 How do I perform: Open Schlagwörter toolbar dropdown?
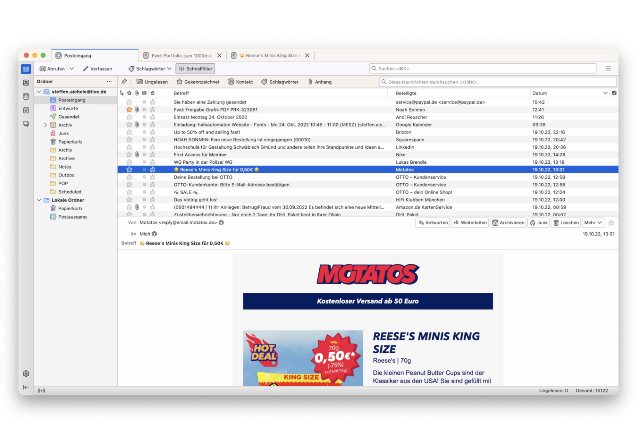(x=150, y=68)
